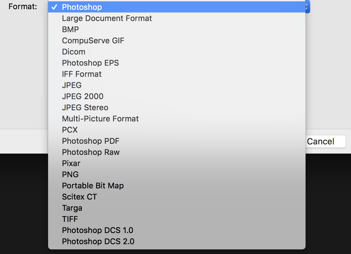Choose the Dicom format

[x=73, y=52]
